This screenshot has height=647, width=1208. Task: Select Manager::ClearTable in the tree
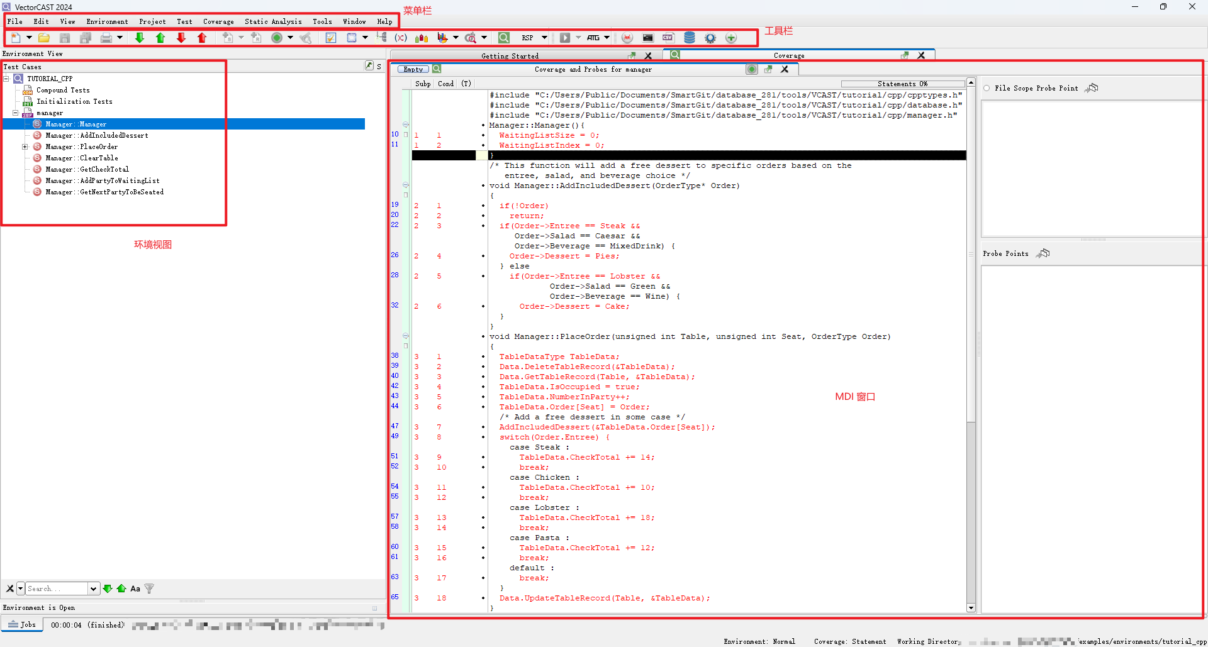[82, 158]
